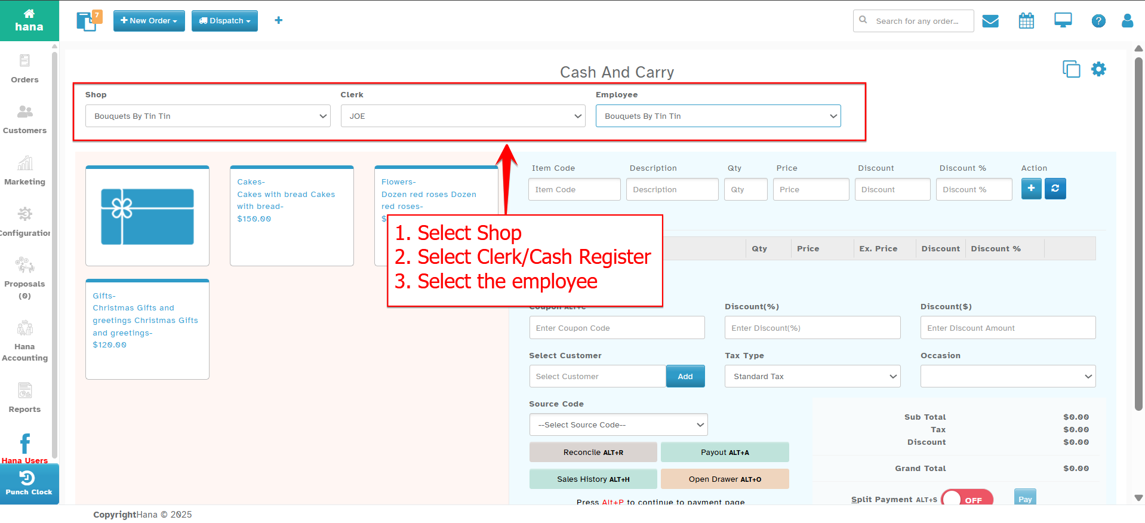The height and width of the screenshot is (523, 1145).
Task: Open the mail envelope icon
Action: click(x=990, y=21)
